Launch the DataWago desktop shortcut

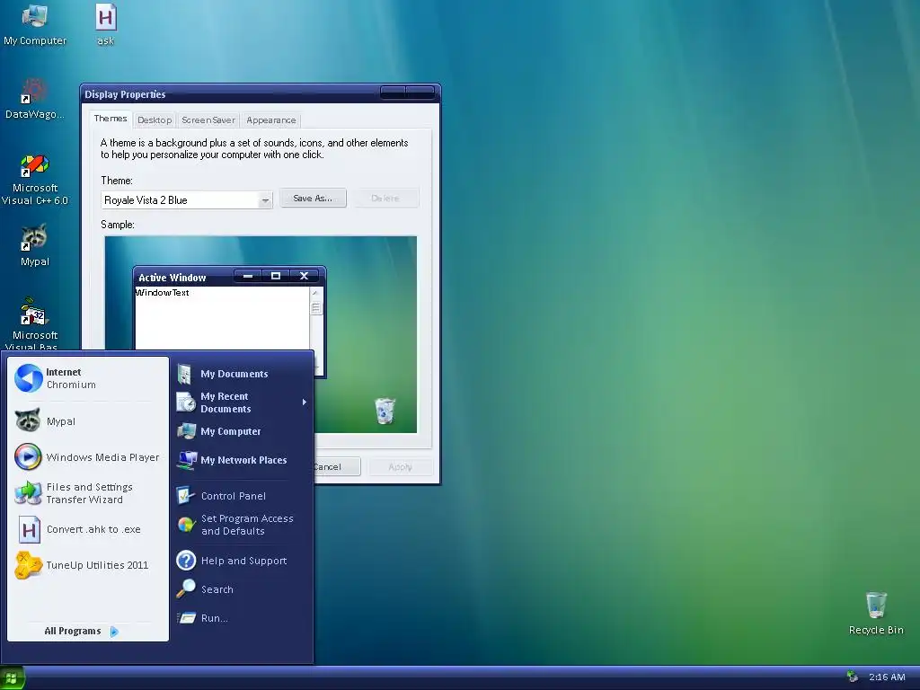(x=35, y=99)
